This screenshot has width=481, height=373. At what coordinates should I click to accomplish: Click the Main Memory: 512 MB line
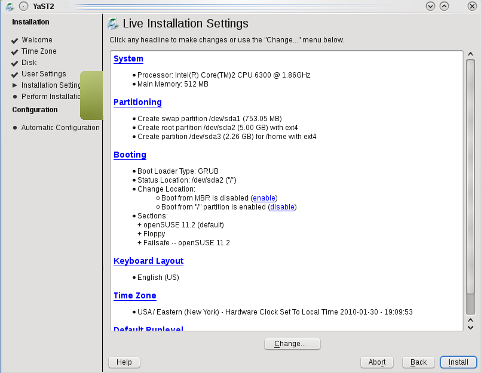pyautogui.click(x=173, y=84)
